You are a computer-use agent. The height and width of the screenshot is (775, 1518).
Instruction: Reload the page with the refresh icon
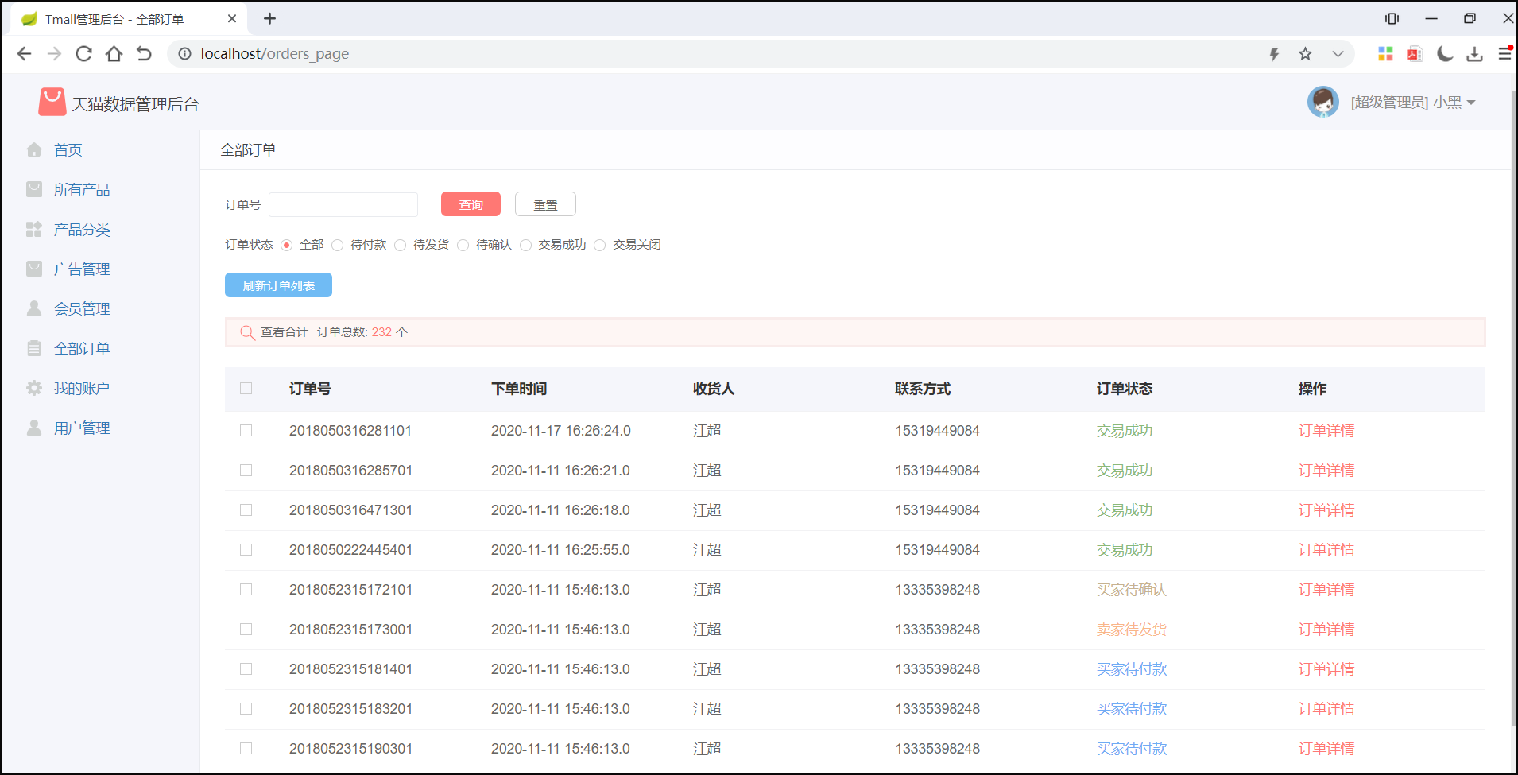83,53
